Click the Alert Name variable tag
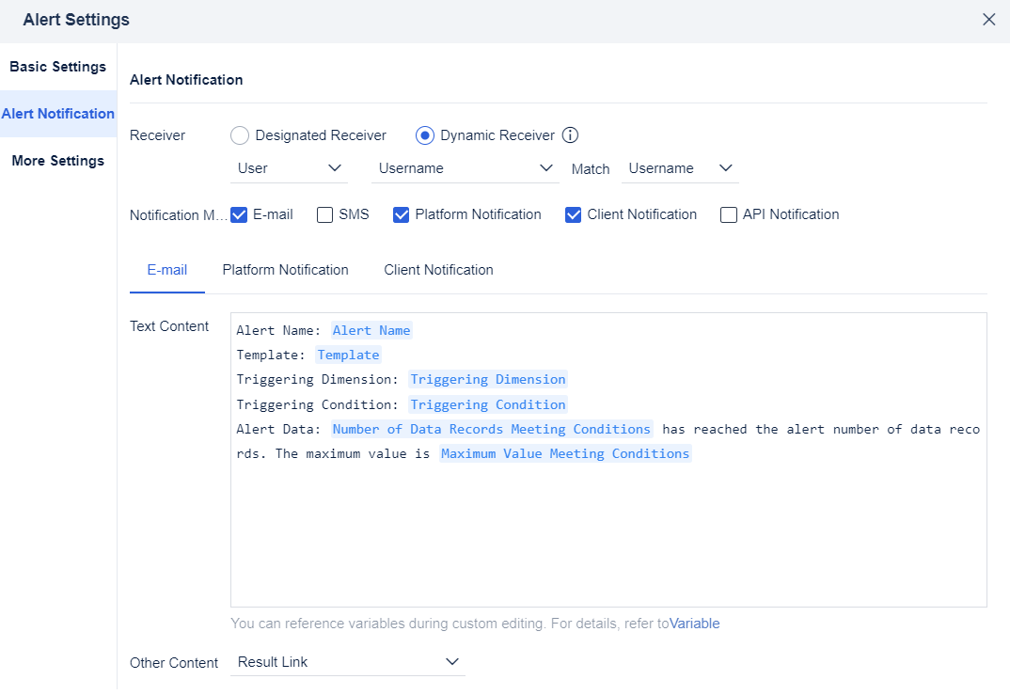Viewport: 1010px width, 695px height. click(x=371, y=330)
